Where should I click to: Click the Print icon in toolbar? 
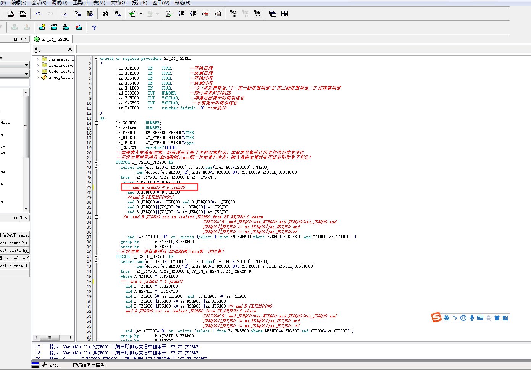11,14
